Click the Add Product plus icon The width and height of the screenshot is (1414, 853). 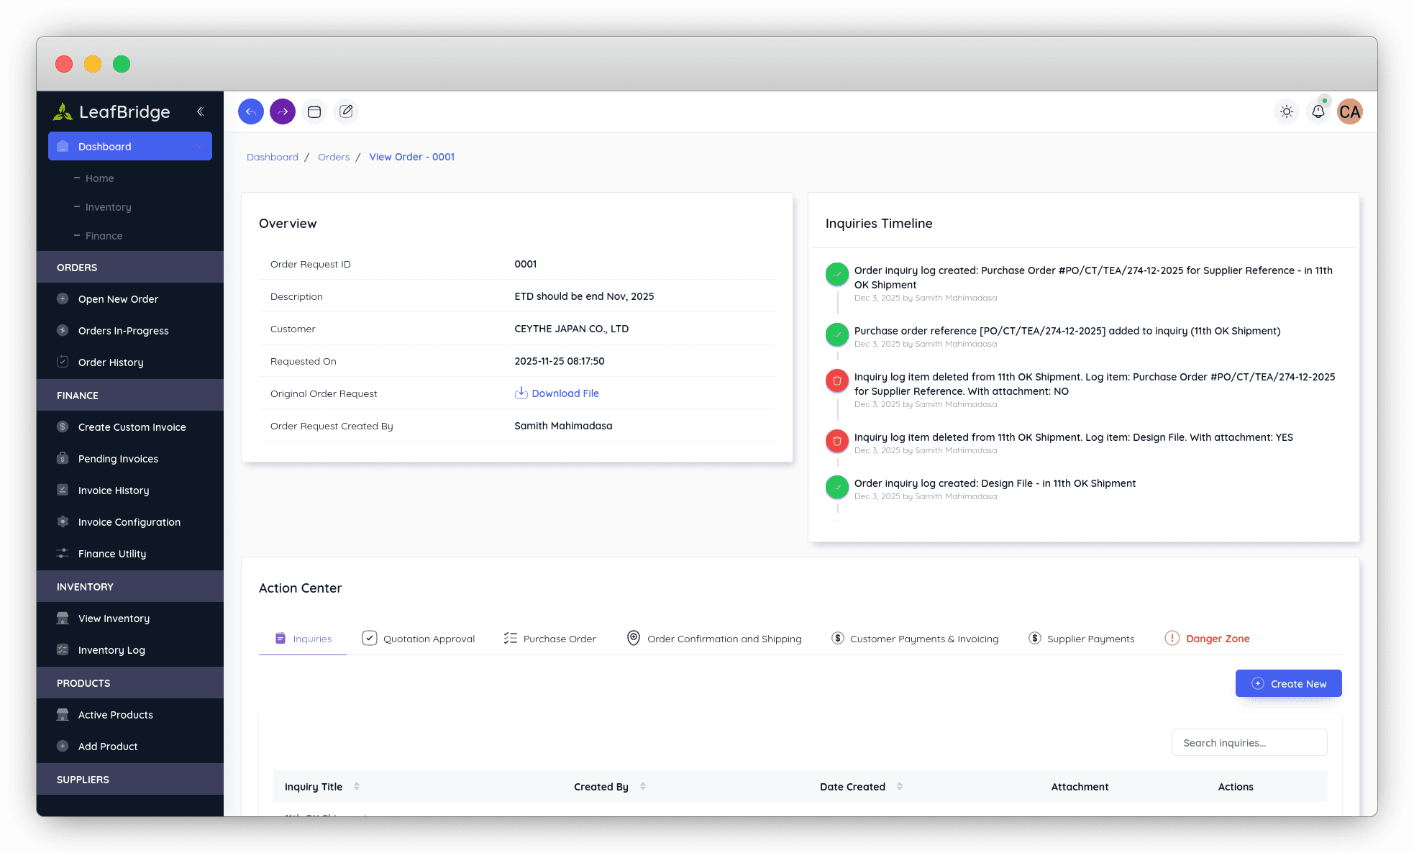(x=63, y=746)
